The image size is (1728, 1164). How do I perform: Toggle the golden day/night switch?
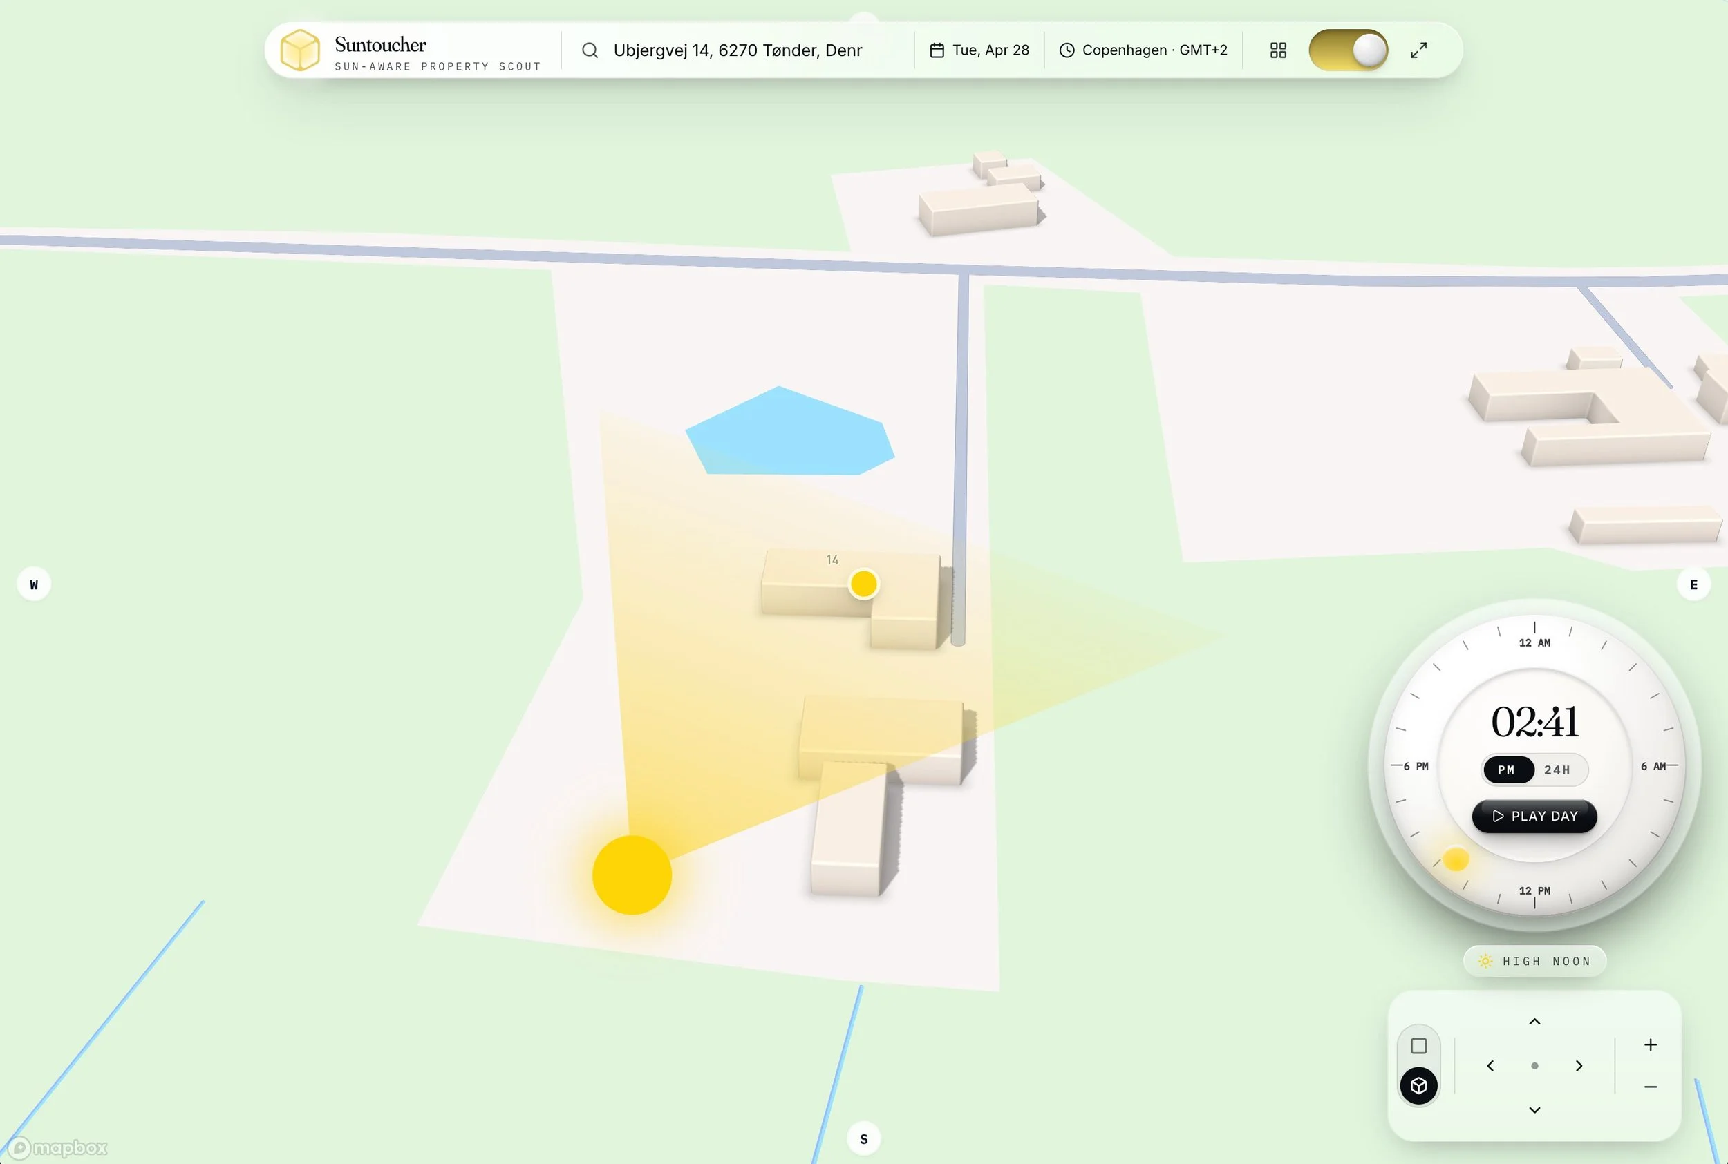point(1348,50)
